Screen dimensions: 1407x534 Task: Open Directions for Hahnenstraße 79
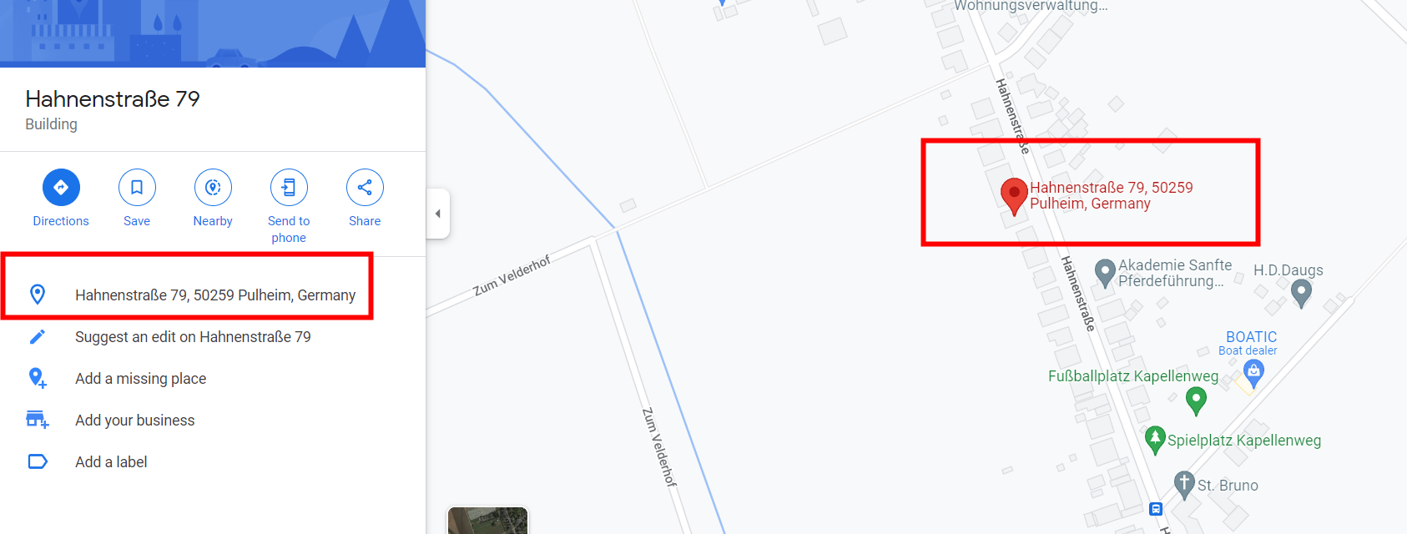(61, 188)
